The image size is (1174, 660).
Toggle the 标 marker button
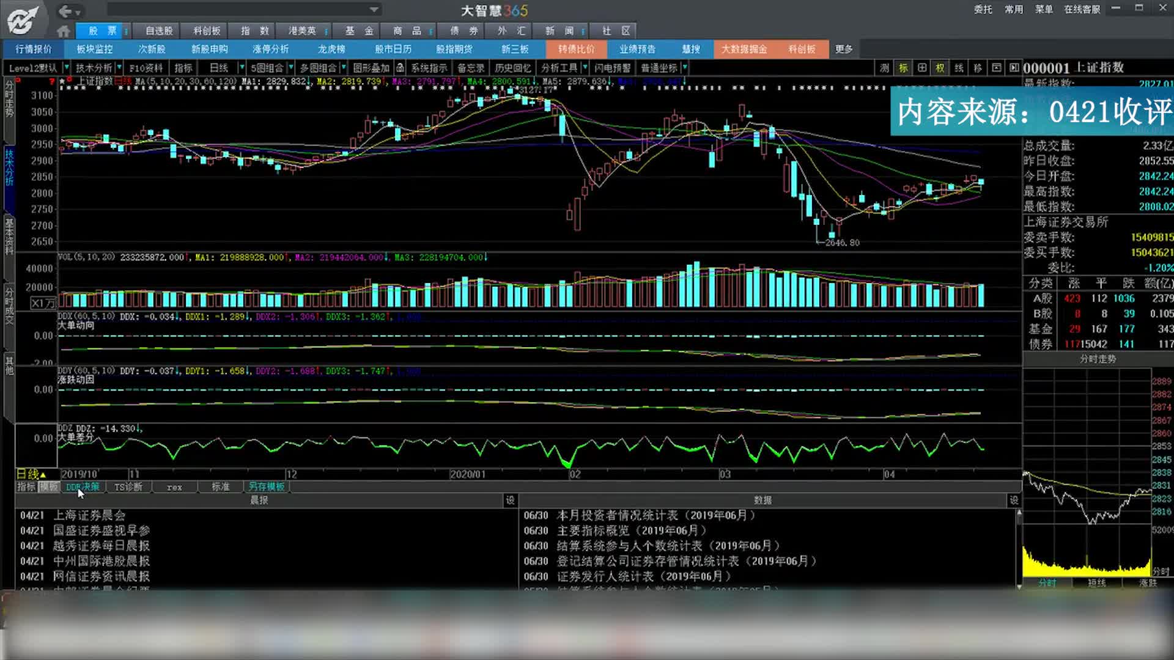click(x=903, y=68)
